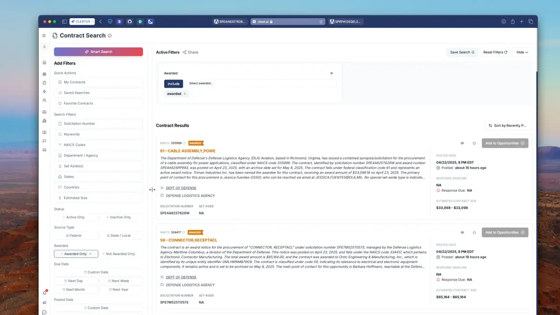Toggle eye icon on CONNECTOR,RECEPTACL contract
Screen dimensions: 560x315
pyautogui.click(x=462, y=232)
